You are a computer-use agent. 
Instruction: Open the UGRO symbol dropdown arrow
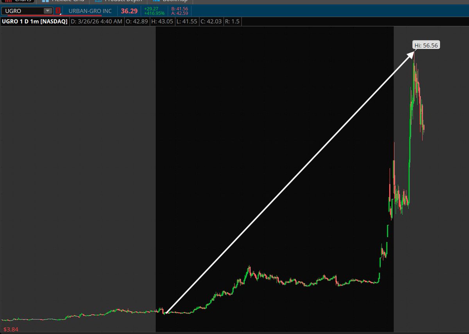(48, 11)
